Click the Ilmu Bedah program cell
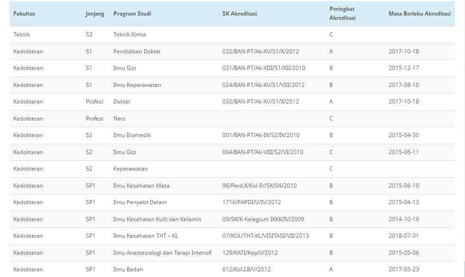 coord(128,269)
